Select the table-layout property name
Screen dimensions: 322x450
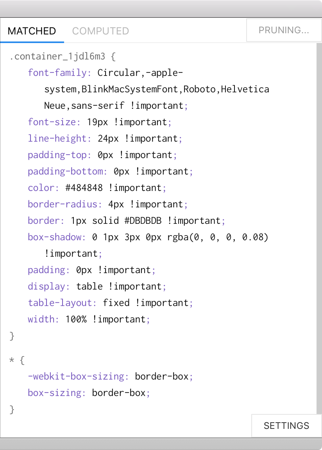click(59, 303)
